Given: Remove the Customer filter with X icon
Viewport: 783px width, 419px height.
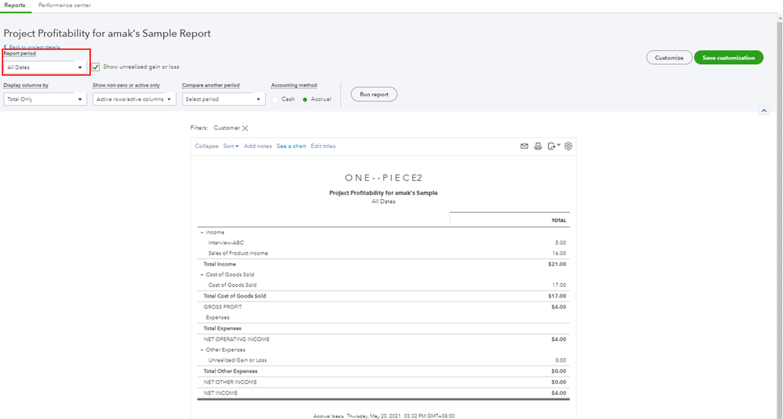Looking at the screenshot, I should pyautogui.click(x=245, y=128).
